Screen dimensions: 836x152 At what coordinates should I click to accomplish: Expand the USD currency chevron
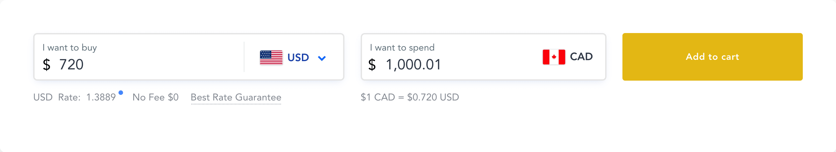pos(322,58)
